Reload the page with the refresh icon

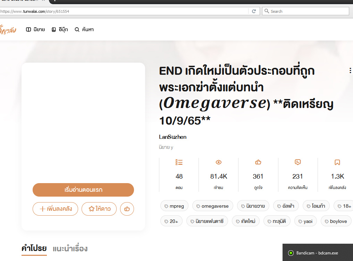tap(254, 11)
